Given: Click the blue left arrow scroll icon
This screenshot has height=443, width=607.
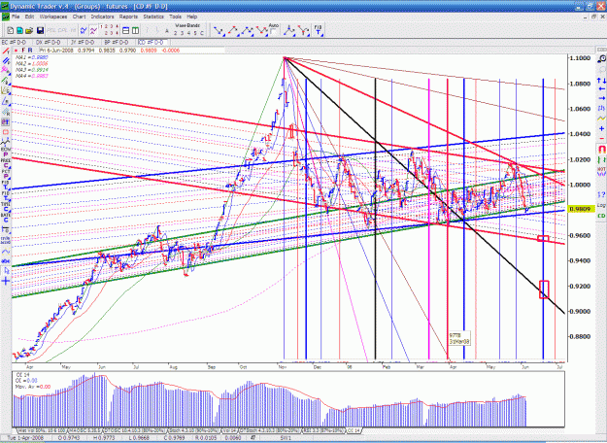Looking at the screenshot, I should coord(601,89).
